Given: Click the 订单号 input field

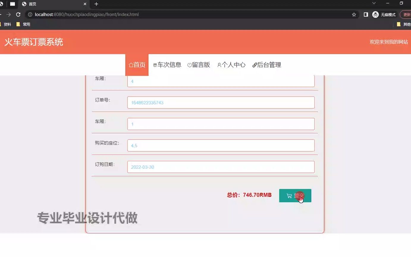Looking at the screenshot, I should coord(221,103).
